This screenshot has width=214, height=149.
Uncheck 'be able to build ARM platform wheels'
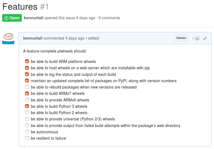[27, 61]
